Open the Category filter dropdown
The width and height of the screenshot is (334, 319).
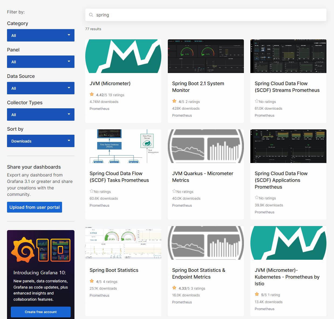coord(41,35)
